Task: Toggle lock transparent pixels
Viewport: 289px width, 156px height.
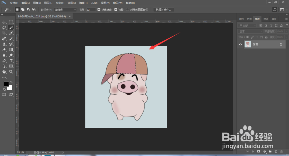Action: click(248, 37)
